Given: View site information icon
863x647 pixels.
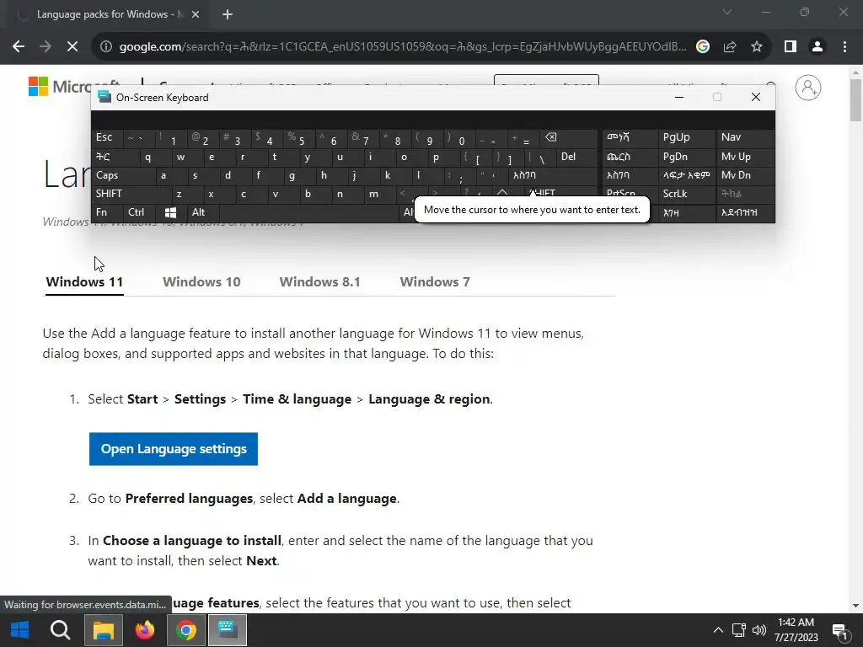Looking at the screenshot, I should [105, 47].
